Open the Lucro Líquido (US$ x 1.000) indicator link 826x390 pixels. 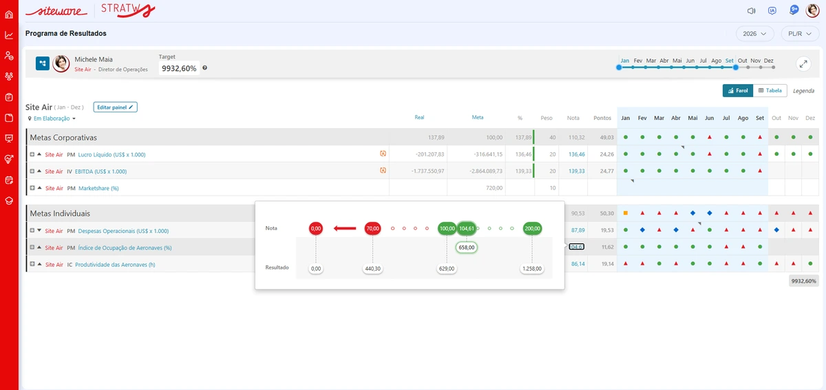pos(112,154)
